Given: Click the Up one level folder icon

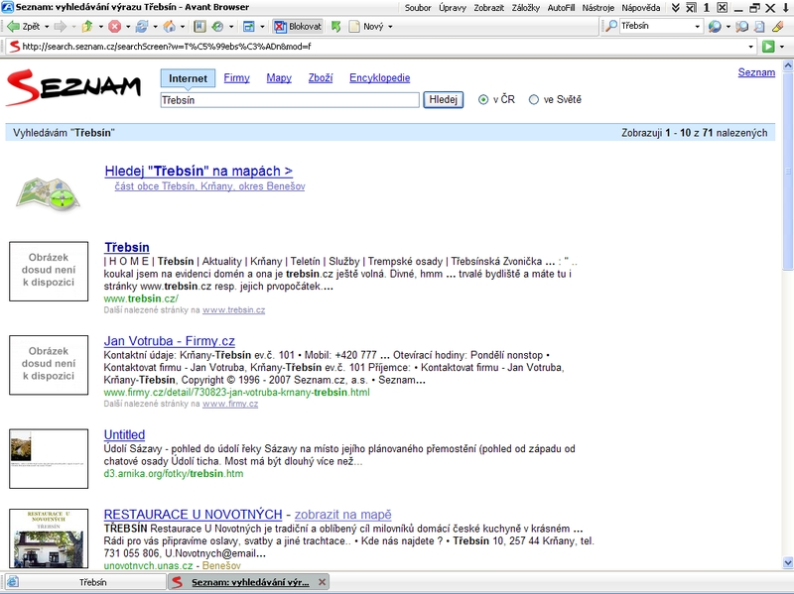Looking at the screenshot, I should 87,27.
